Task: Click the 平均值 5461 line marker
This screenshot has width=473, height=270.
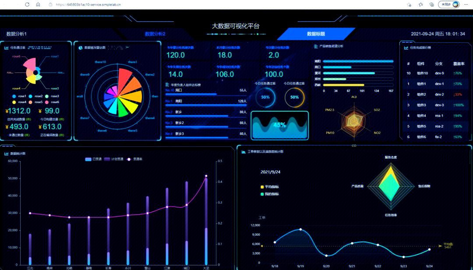Action: tap(448, 245)
